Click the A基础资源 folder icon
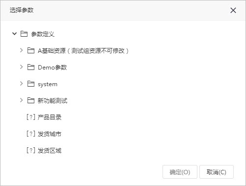Image resolution: width=246 pixels, height=186 pixels. tap(31, 50)
